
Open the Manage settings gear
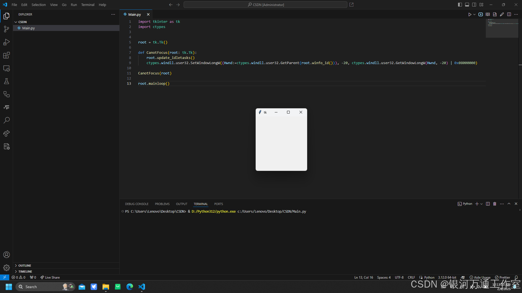click(7, 268)
